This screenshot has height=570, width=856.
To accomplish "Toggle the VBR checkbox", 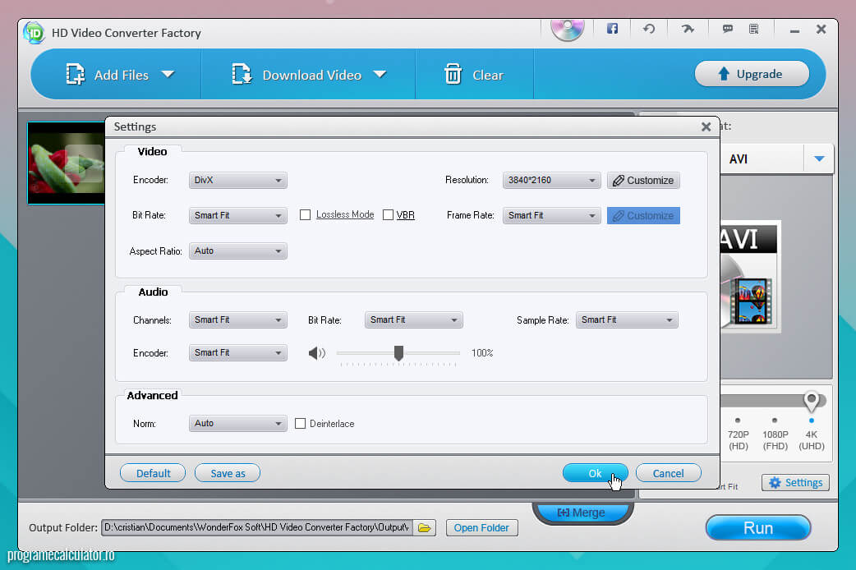I will coord(389,215).
